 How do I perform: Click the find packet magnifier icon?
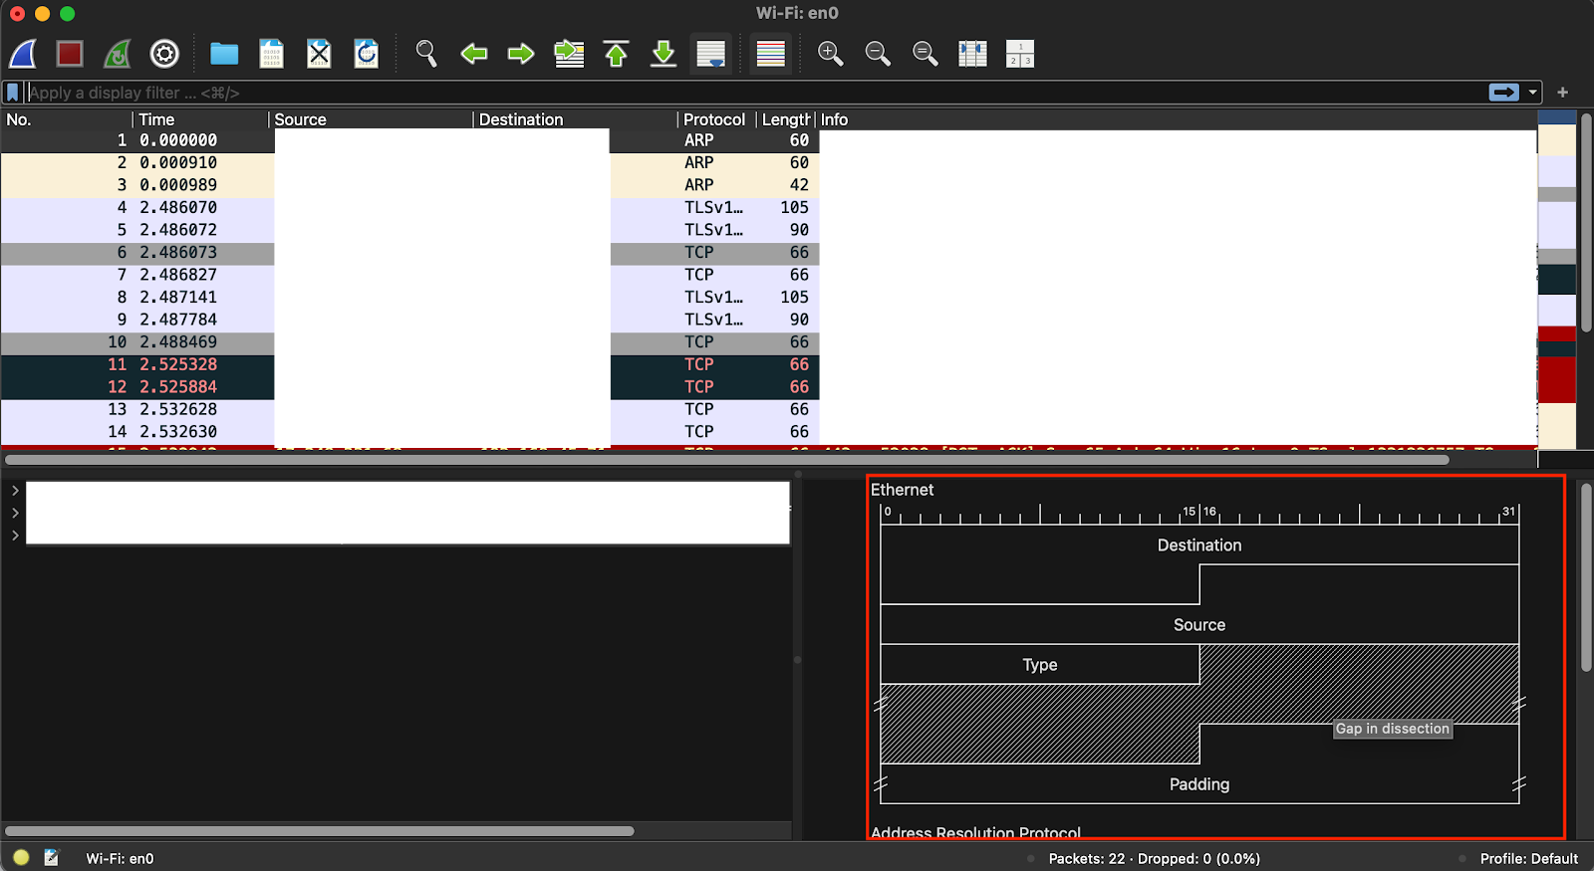(x=426, y=54)
